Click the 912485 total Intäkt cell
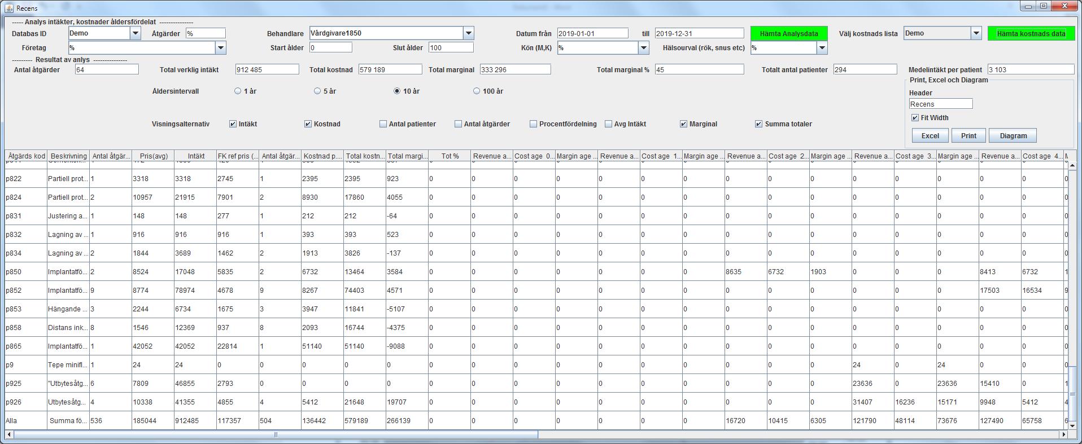The image size is (1082, 444). tap(195, 420)
